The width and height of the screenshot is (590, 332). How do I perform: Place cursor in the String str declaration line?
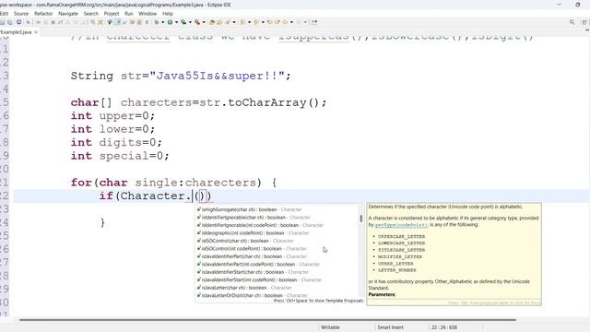pyautogui.click(x=181, y=76)
